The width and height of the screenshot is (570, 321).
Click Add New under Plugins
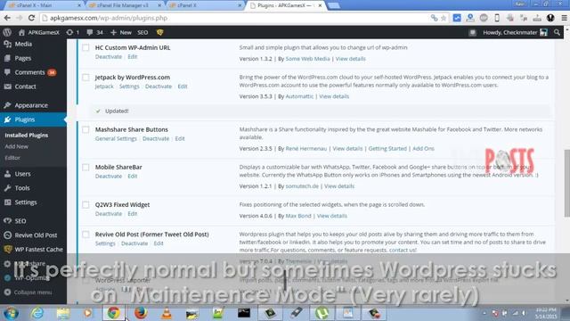16,146
